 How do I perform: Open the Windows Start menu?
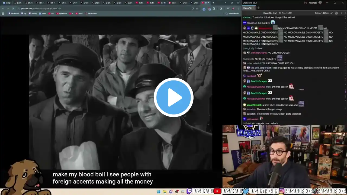tap(159, 192)
